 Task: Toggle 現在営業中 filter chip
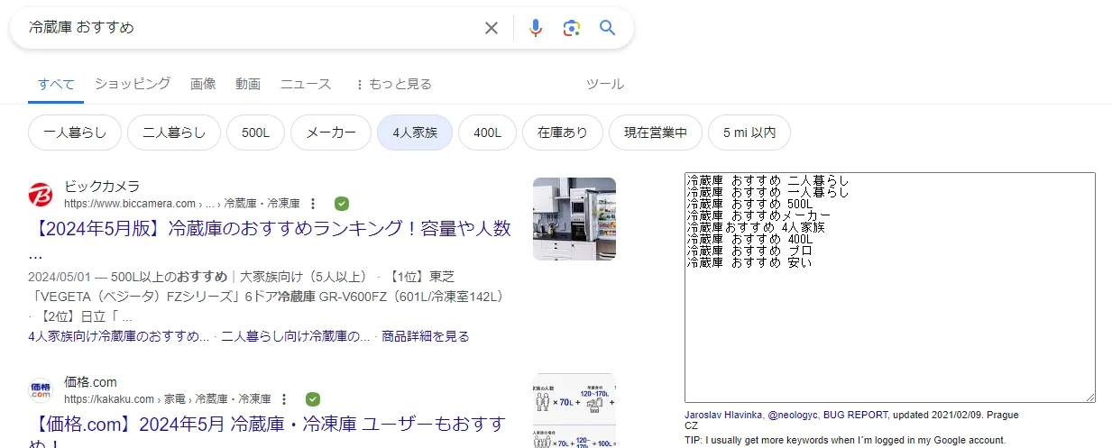tap(656, 133)
